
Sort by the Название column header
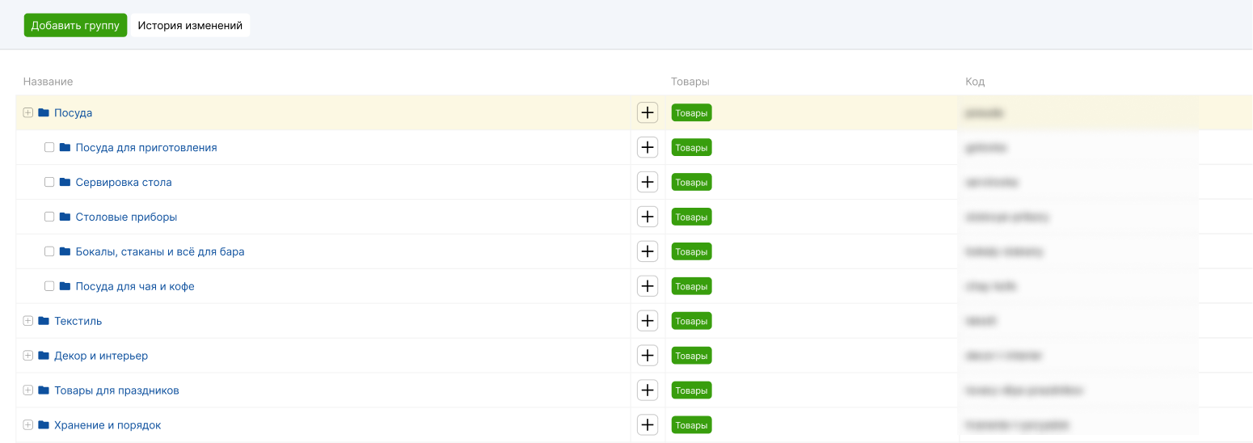pos(49,82)
